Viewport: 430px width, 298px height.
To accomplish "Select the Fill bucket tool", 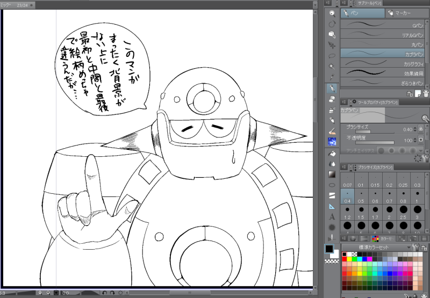I will [x=332, y=153].
